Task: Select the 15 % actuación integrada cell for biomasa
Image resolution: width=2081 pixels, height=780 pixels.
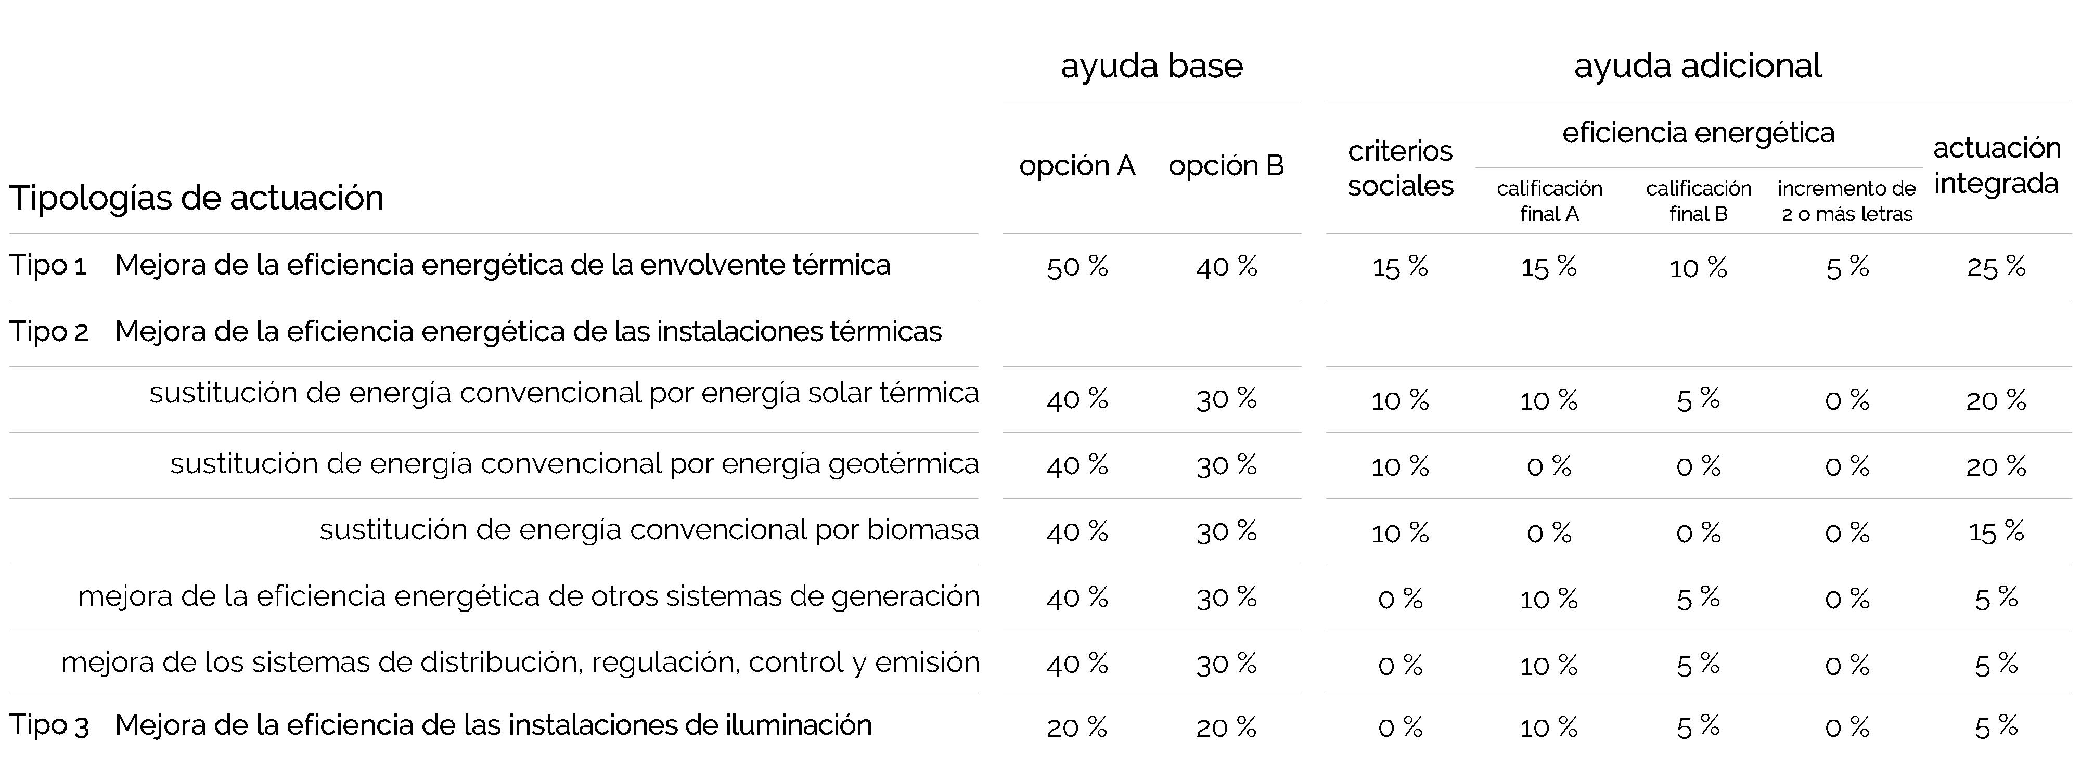Action: tap(1995, 531)
